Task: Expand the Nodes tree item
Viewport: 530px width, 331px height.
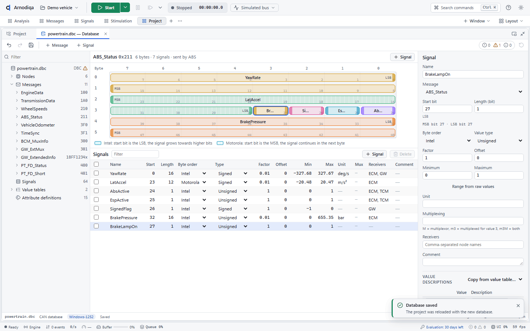Action: point(12,76)
